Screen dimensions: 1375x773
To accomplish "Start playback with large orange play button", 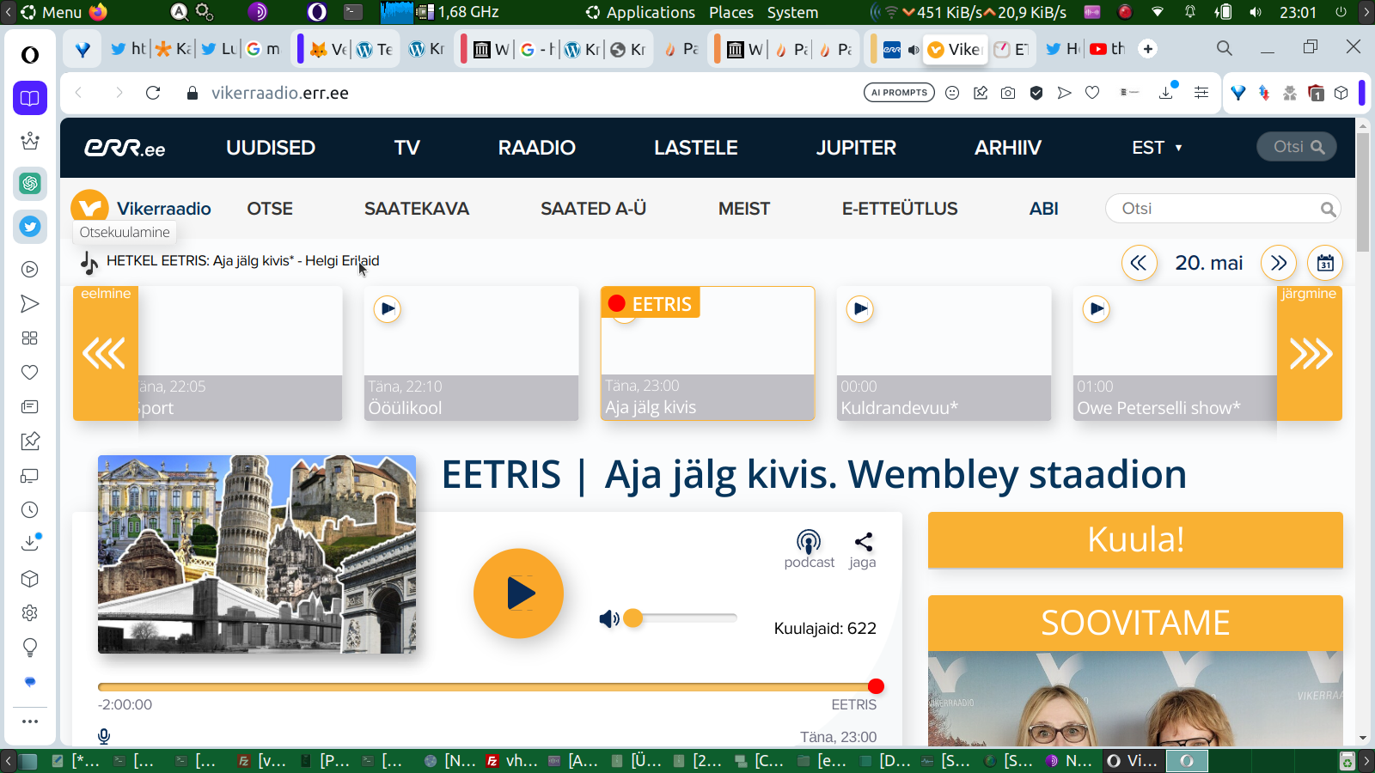I will [x=518, y=593].
